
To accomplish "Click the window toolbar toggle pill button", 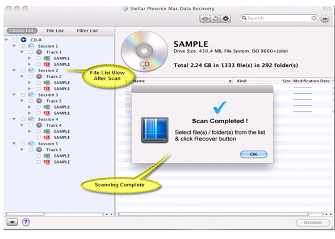I will tap(327, 9).
